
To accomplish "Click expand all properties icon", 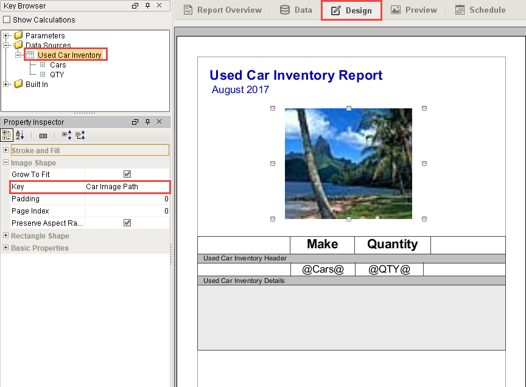I will point(66,135).
